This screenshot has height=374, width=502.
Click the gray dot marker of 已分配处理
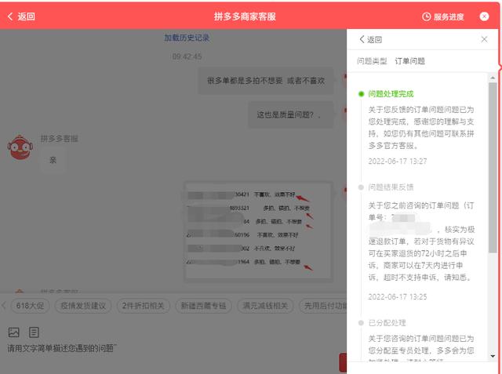(361, 323)
